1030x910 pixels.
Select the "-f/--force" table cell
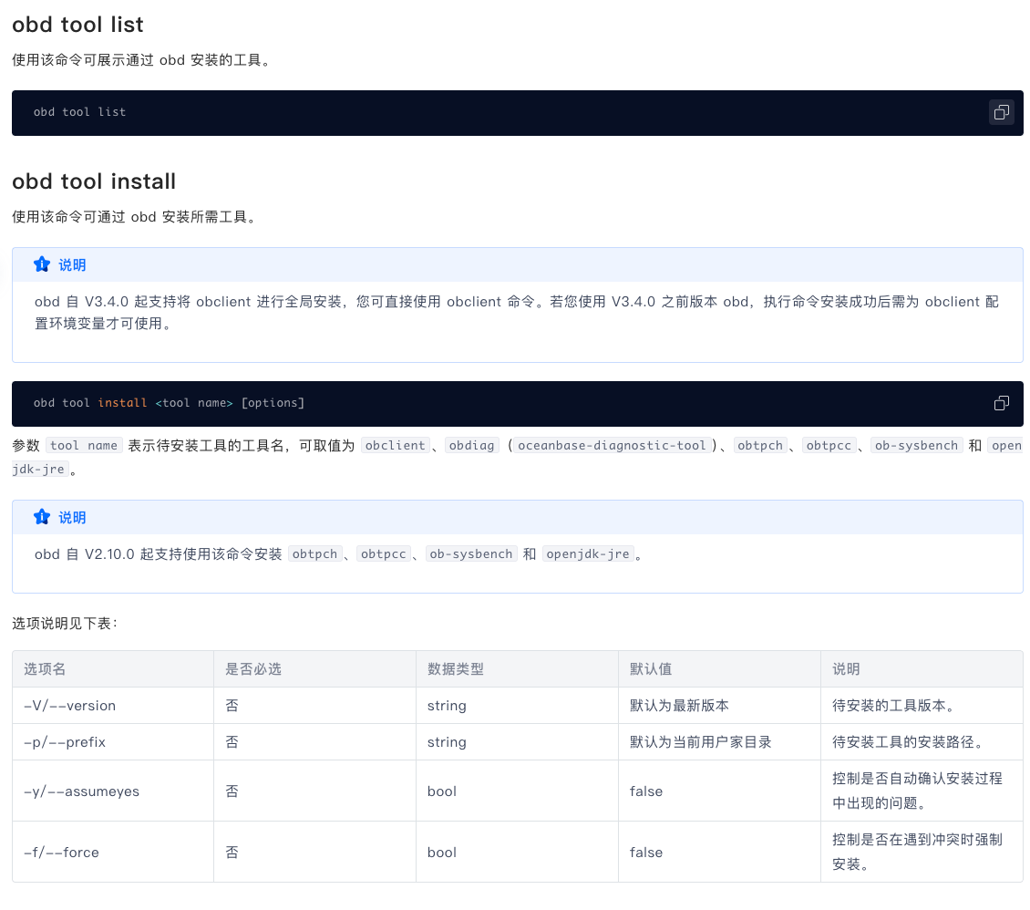pyautogui.click(x=61, y=853)
